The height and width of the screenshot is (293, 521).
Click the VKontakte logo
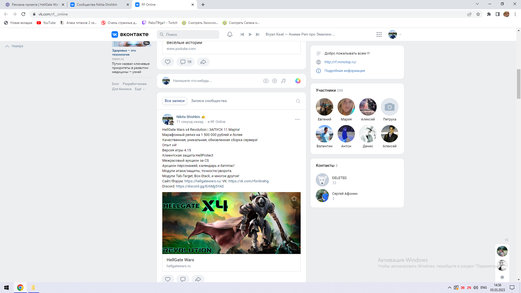click(130, 34)
